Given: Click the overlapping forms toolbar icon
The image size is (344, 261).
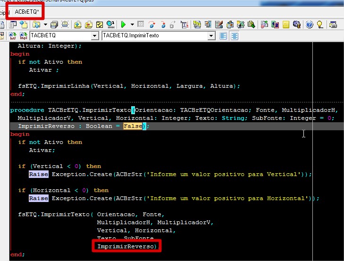Looking at the screenshot, I should pyautogui.click(x=208, y=25).
